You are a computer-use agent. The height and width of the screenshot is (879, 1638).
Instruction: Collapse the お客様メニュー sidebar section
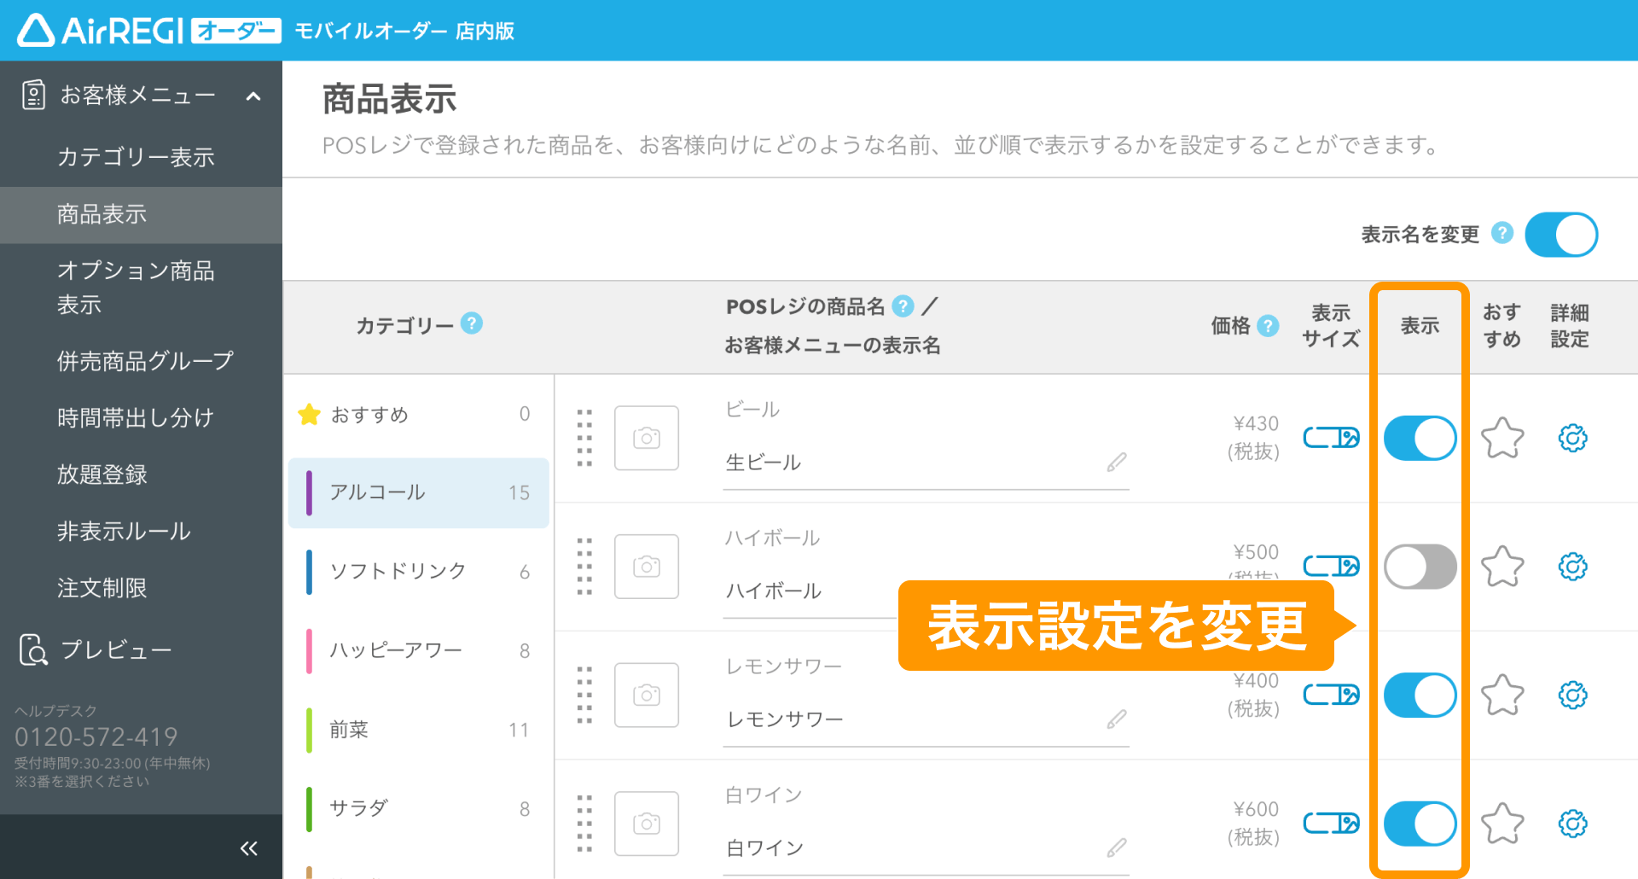click(253, 96)
